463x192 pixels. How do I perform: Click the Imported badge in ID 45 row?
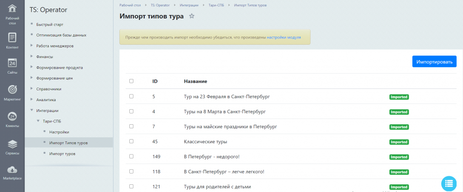399,142
